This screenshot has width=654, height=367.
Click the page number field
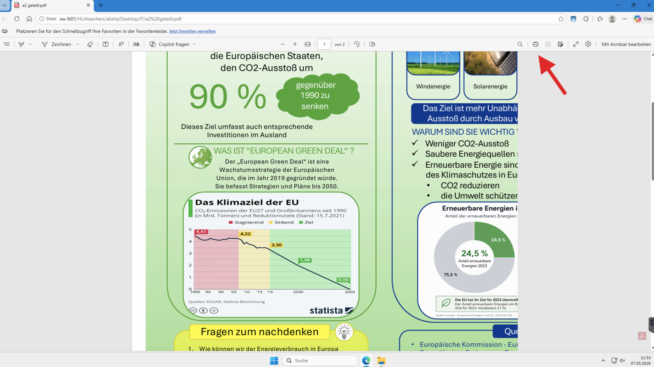point(324,44)
